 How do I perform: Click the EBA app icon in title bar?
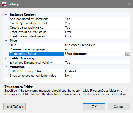coord(4,4)
